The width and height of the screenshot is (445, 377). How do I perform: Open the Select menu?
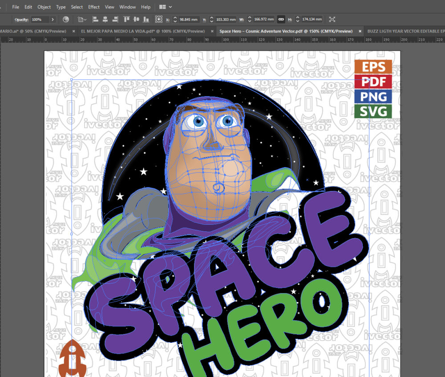point(77,7)
